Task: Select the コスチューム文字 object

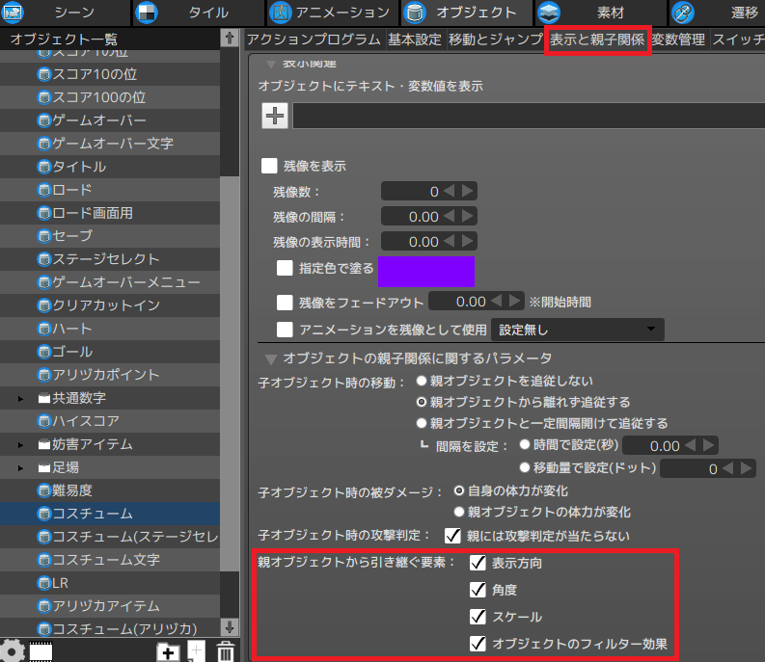Action: tap(110, 560)
